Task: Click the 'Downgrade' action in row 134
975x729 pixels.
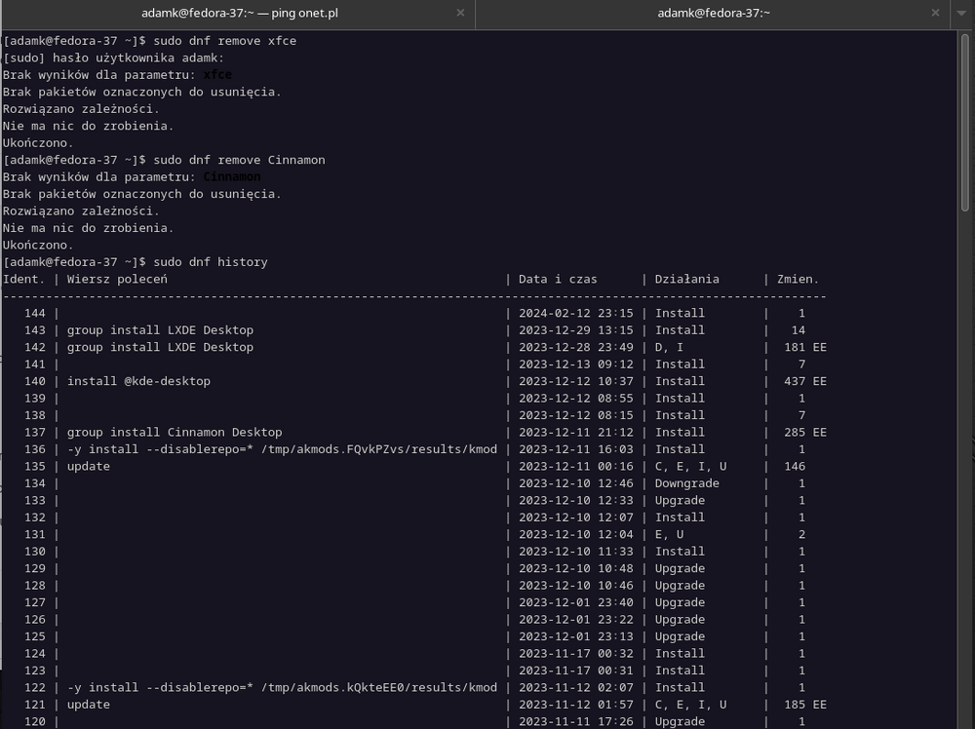Action: (x=686, y=483)
